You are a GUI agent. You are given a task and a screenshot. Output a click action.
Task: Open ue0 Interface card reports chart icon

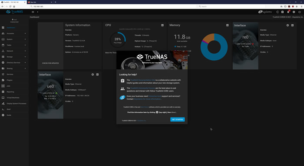(x=97, y=75)
